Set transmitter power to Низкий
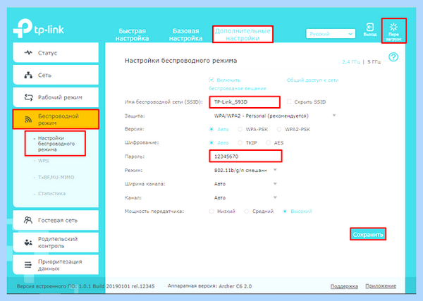 click(x=211, y=211)
